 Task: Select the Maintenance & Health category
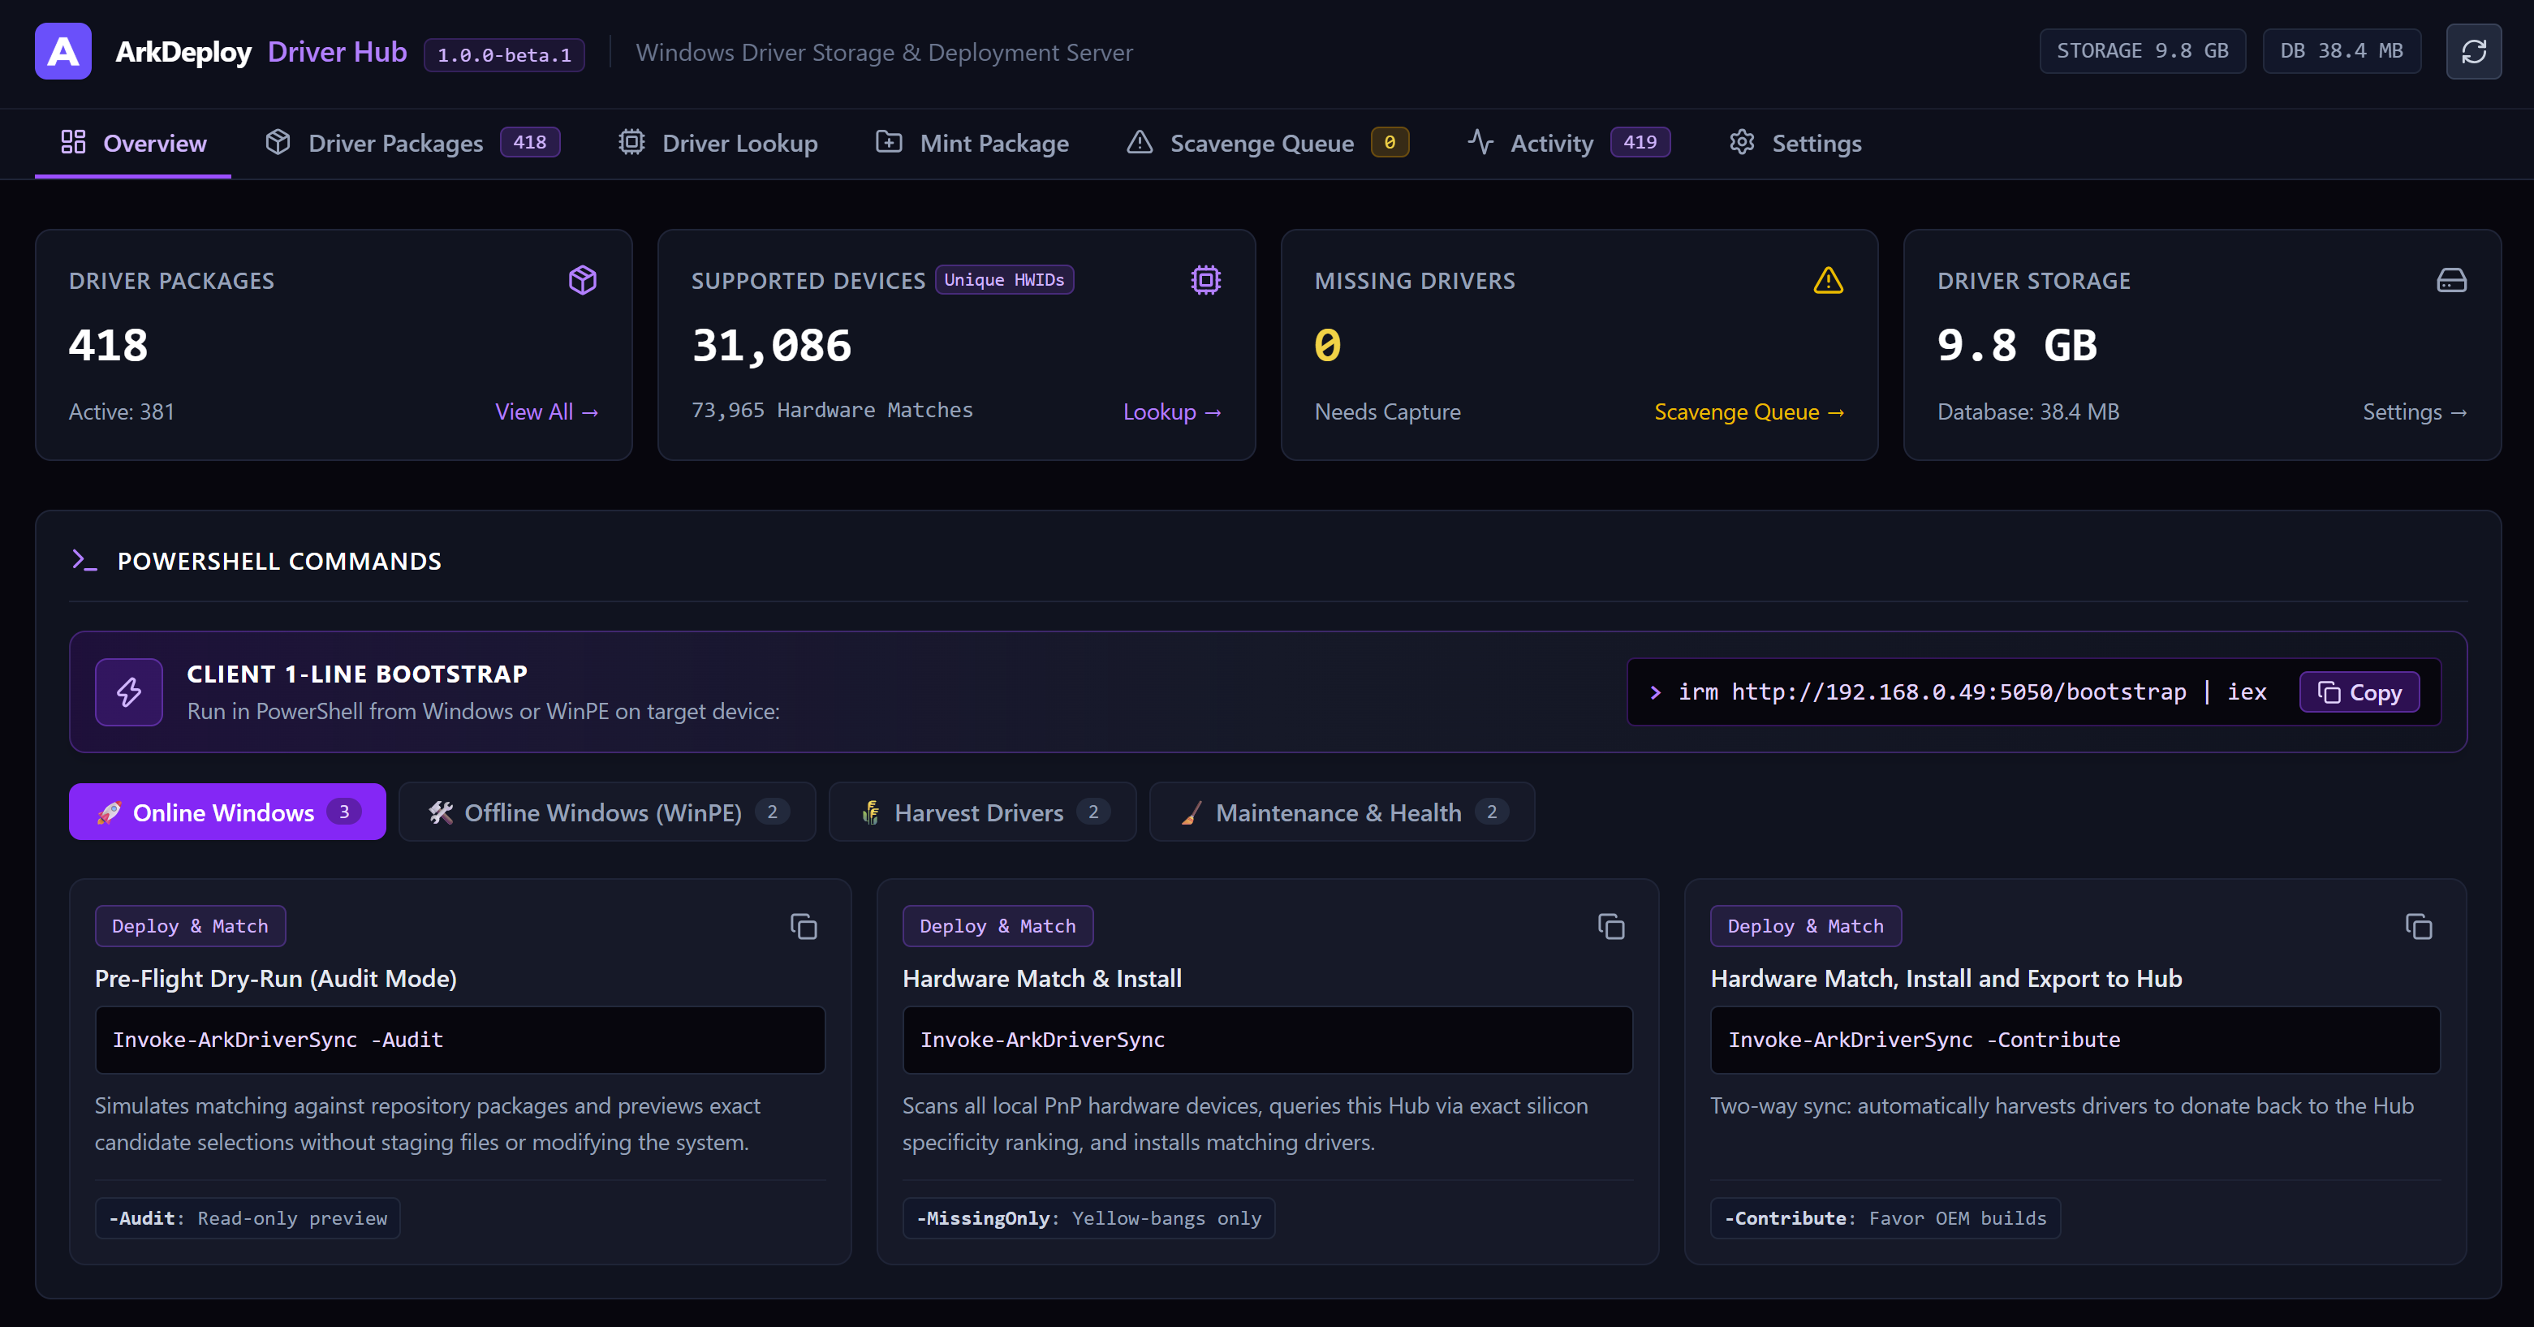coord(1342,812)
